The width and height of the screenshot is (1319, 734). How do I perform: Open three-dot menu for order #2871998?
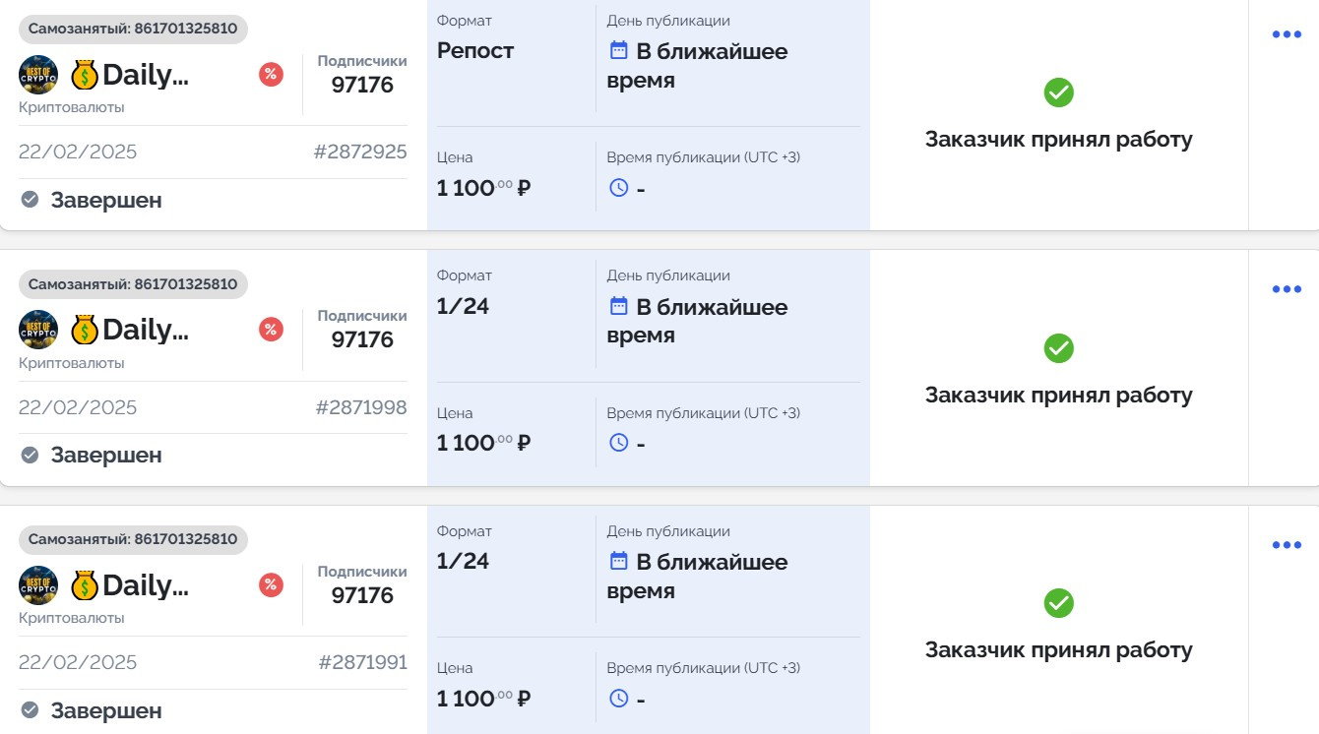[x=1287, y=289]
